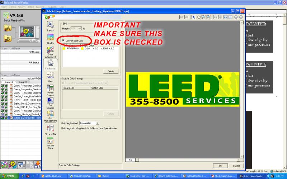Click the Margin stepper arrows
The image size is (287, 179).
point(80,29)
